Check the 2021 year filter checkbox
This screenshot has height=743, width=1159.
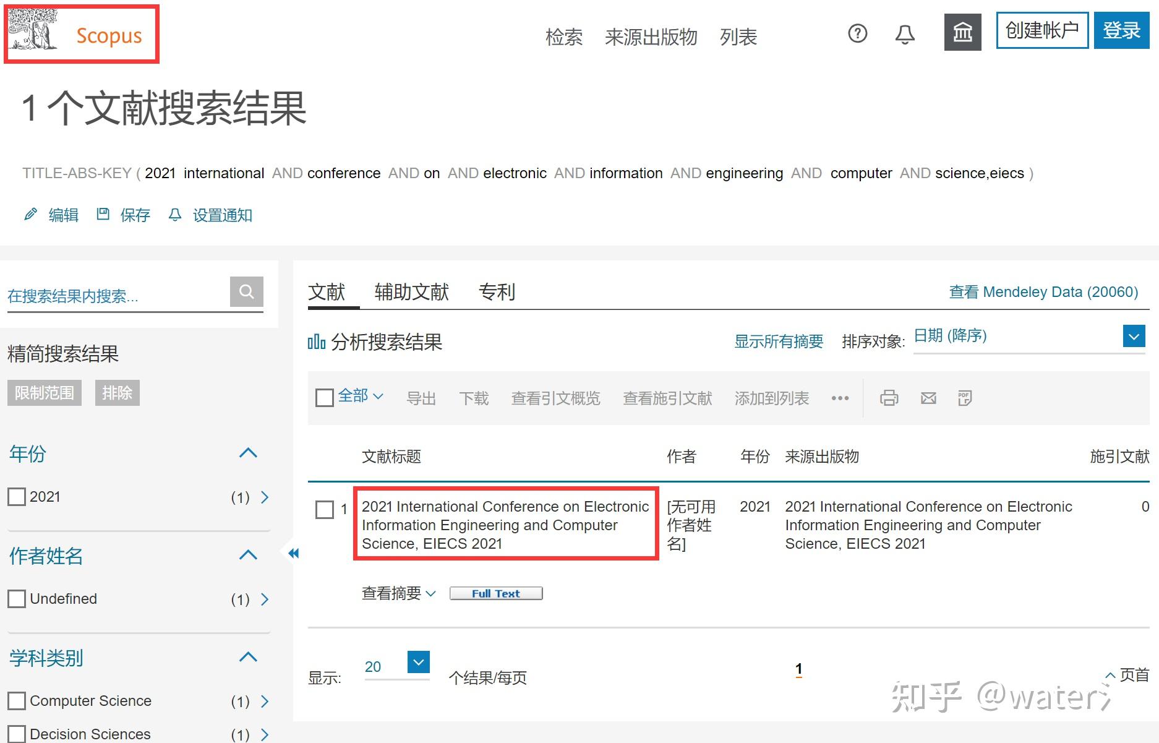16,496
